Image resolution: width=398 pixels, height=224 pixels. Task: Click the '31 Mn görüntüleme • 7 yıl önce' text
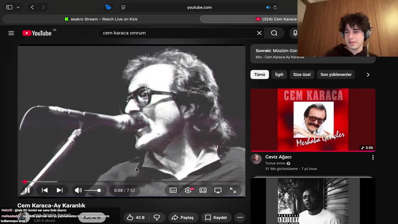pyautogui.click(x=291, y=169)
